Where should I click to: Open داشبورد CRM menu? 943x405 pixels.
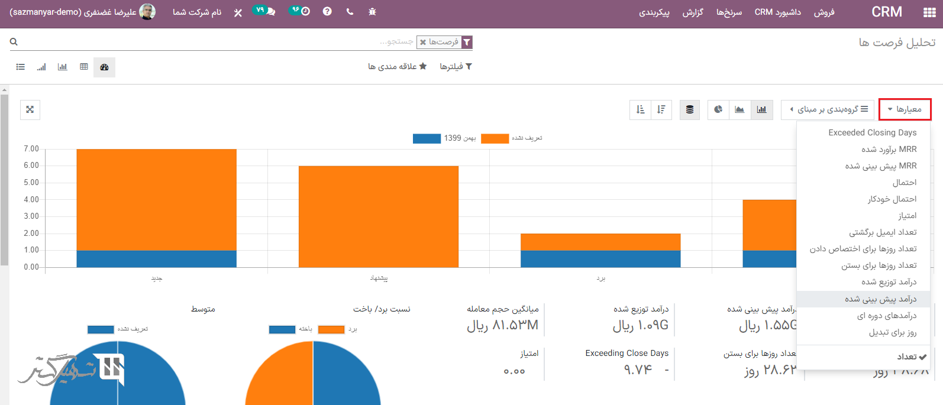778,12
